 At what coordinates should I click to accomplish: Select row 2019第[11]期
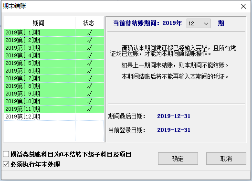coord(54,109)
